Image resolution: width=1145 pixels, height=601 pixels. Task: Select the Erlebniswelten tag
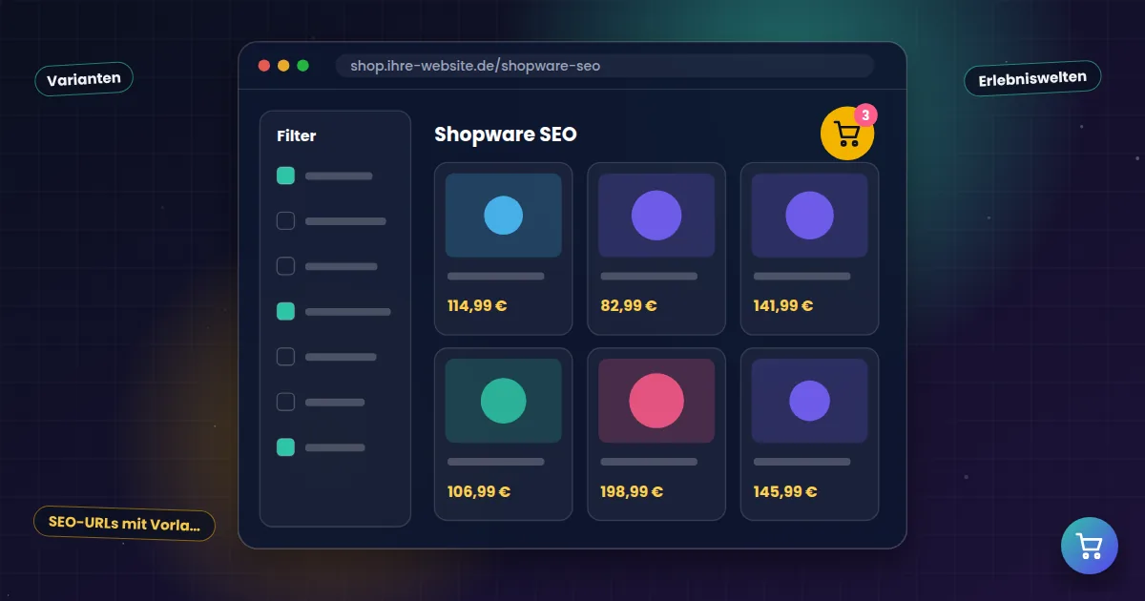tap(1032, 78)
